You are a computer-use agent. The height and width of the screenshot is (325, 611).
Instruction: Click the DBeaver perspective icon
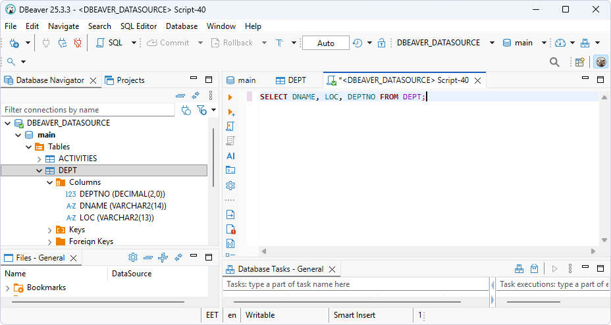(601, 62)
